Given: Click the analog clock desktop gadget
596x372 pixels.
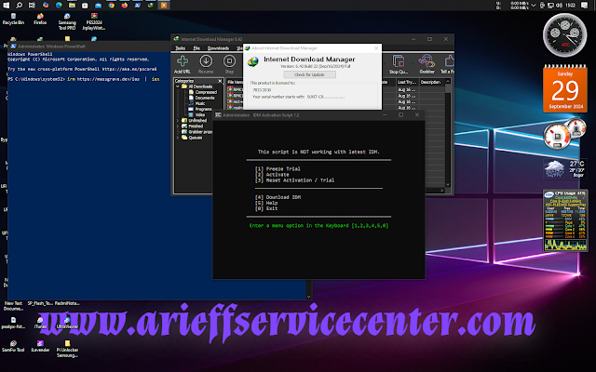Looking at the screenshot, I should tap(565, 35).
